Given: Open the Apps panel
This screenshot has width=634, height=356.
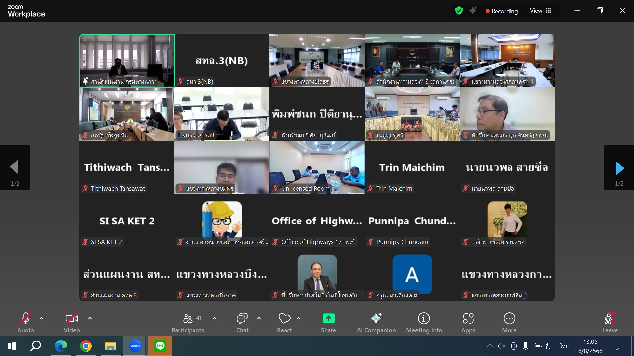Looking at the screenshot, I should (468, 322).
